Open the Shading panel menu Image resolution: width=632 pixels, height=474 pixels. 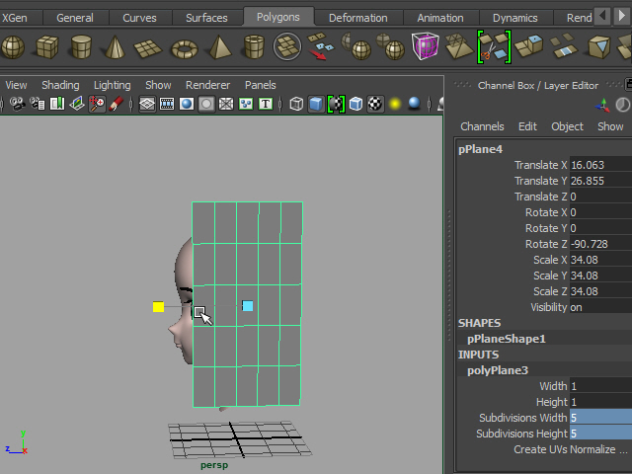pos(60,85)
